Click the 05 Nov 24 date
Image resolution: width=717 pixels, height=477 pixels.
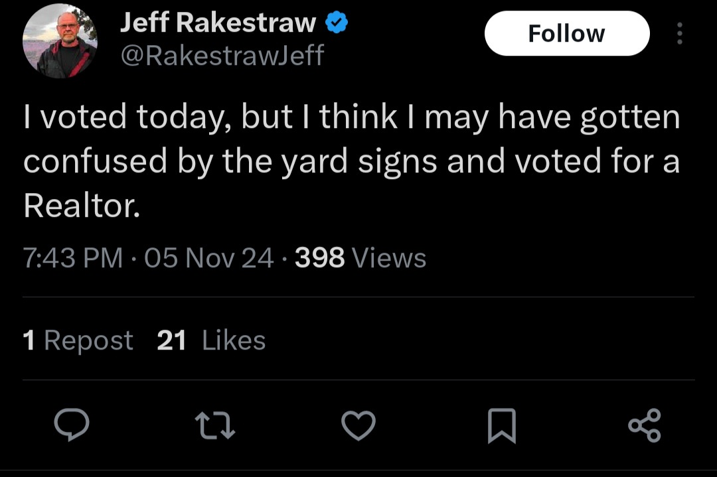209,257
